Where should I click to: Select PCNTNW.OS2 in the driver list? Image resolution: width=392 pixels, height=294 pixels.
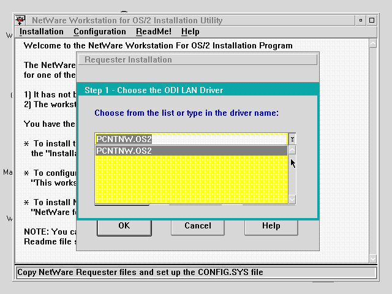[x=191, y=151]
